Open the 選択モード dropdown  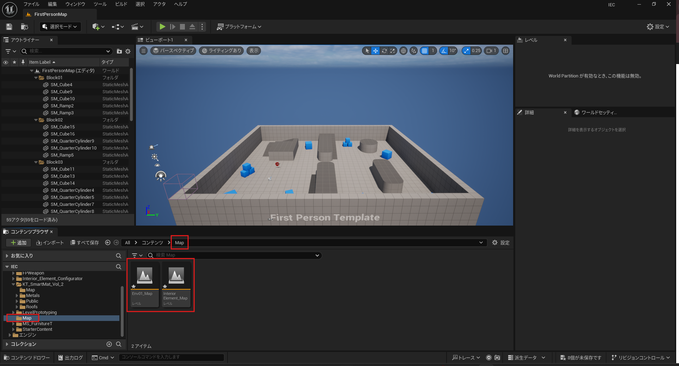point(60,27)
